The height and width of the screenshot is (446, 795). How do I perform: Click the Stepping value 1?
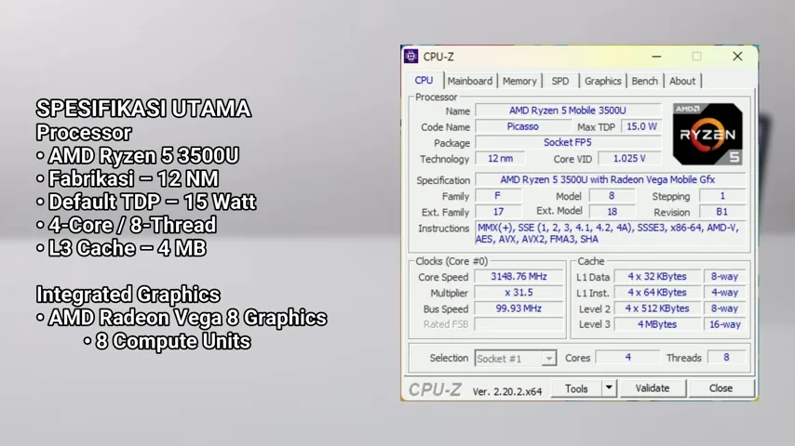pos(722,196)
